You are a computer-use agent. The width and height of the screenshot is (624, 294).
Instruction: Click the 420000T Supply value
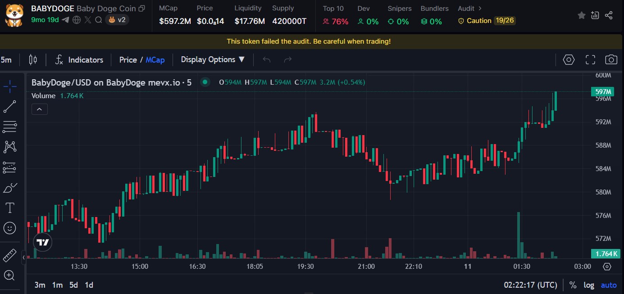289,21
